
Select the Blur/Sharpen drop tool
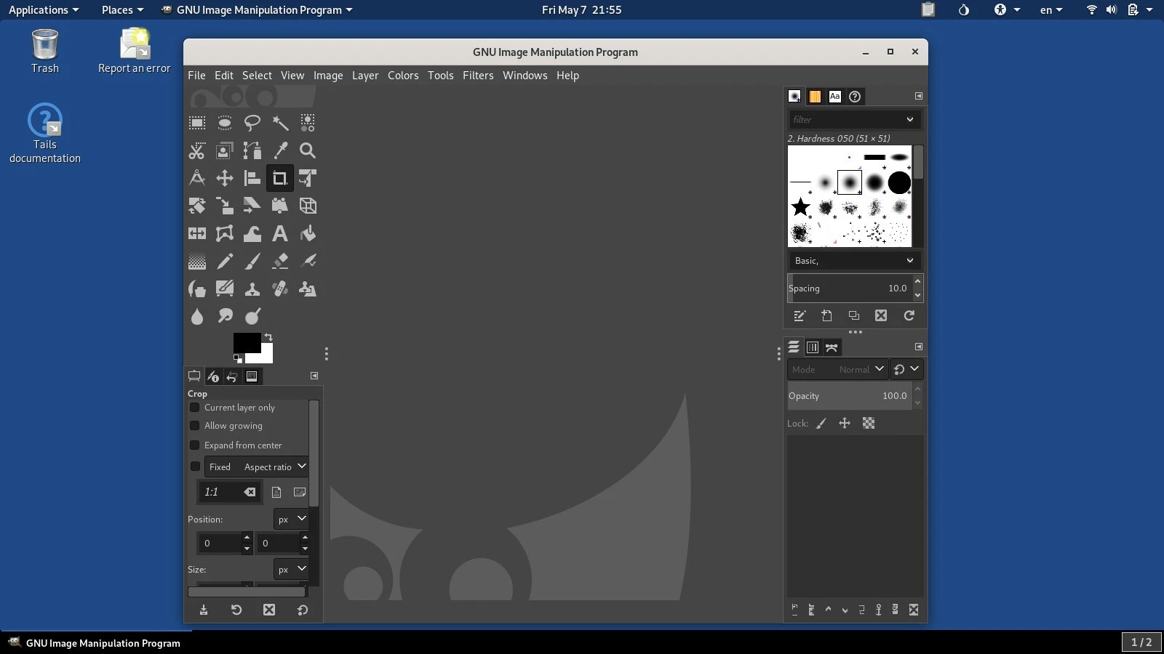(x=197, y=316)
